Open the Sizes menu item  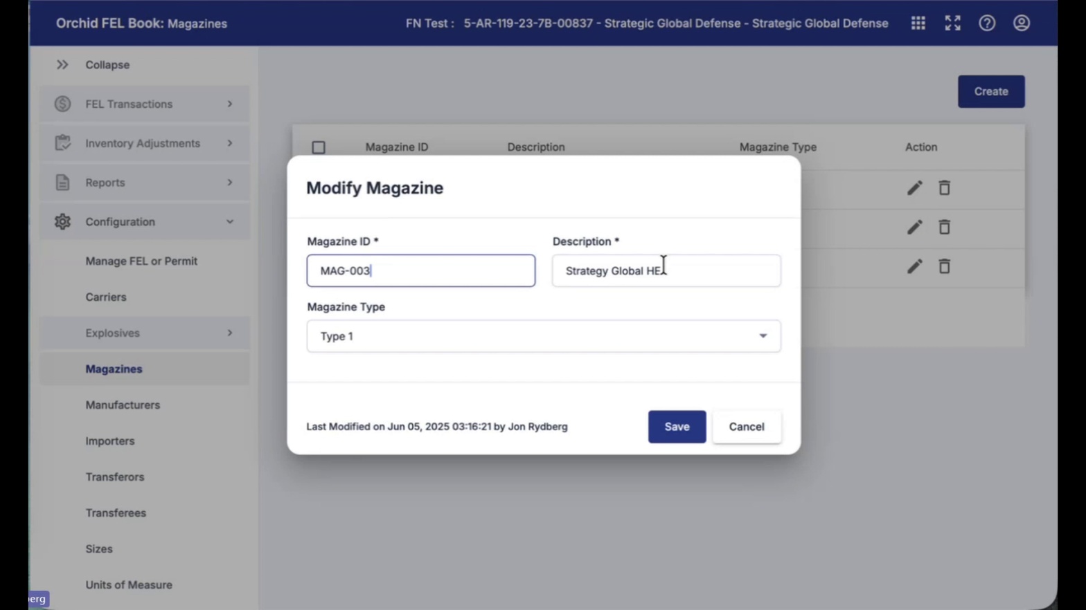(99, 548)
